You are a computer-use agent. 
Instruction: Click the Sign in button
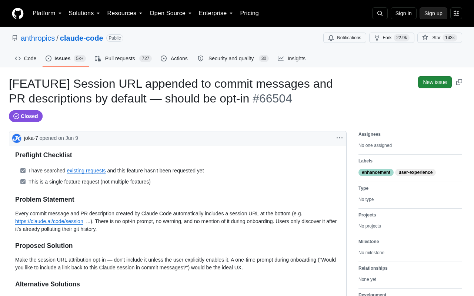point(404,13)
